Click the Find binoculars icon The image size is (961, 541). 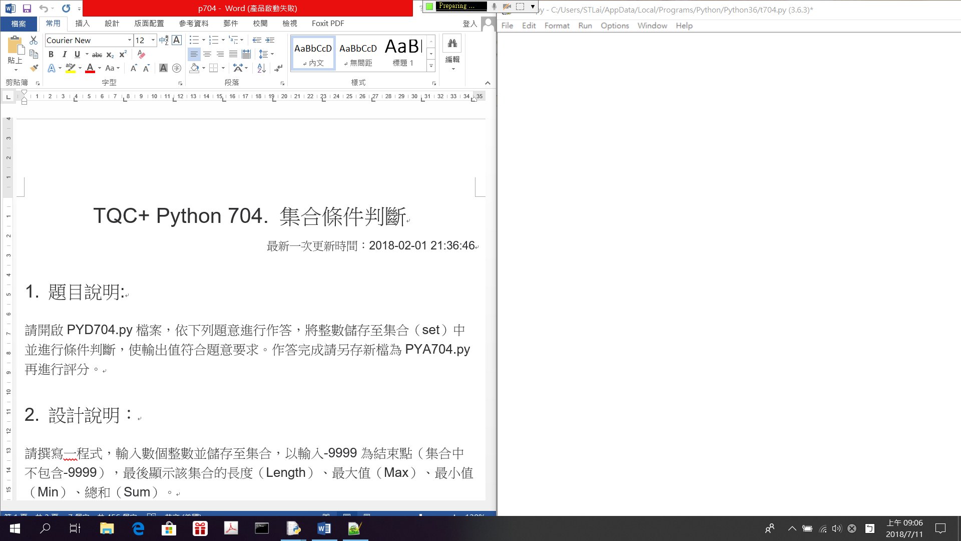point(452,44)
